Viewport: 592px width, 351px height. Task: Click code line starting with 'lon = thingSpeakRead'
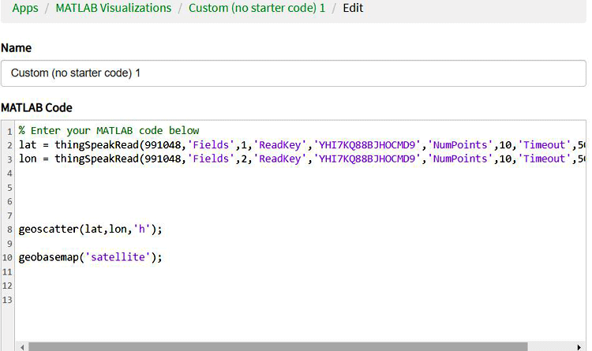tap(302, 159)
